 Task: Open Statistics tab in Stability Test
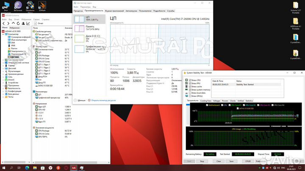click(x=249, y=101)
